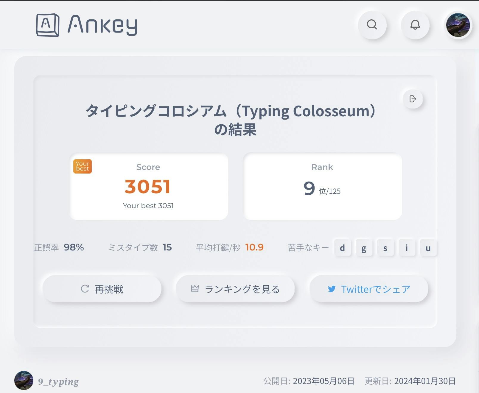Click the weak key 'u' tile

(428, 248)
